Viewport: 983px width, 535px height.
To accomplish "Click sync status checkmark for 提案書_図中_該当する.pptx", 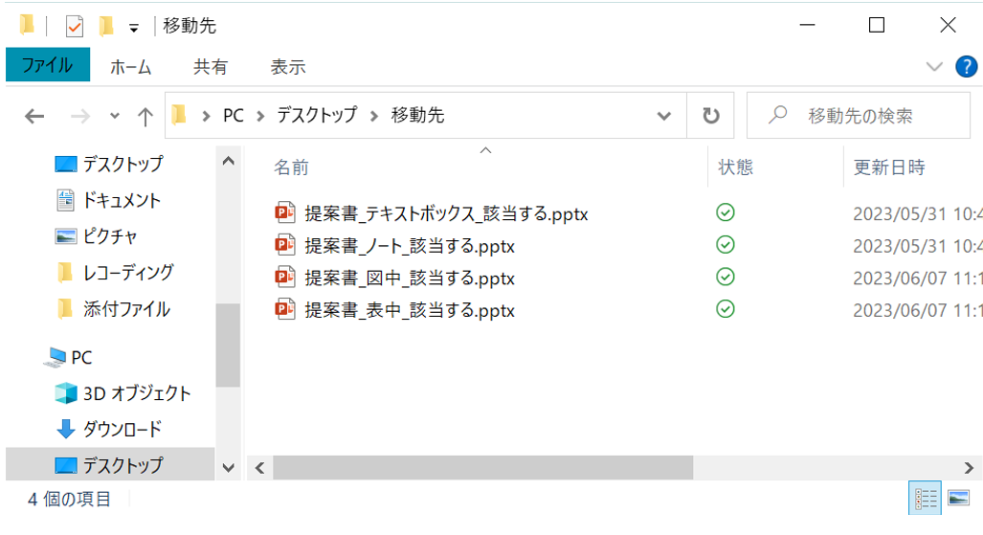I will click(726, 277).
